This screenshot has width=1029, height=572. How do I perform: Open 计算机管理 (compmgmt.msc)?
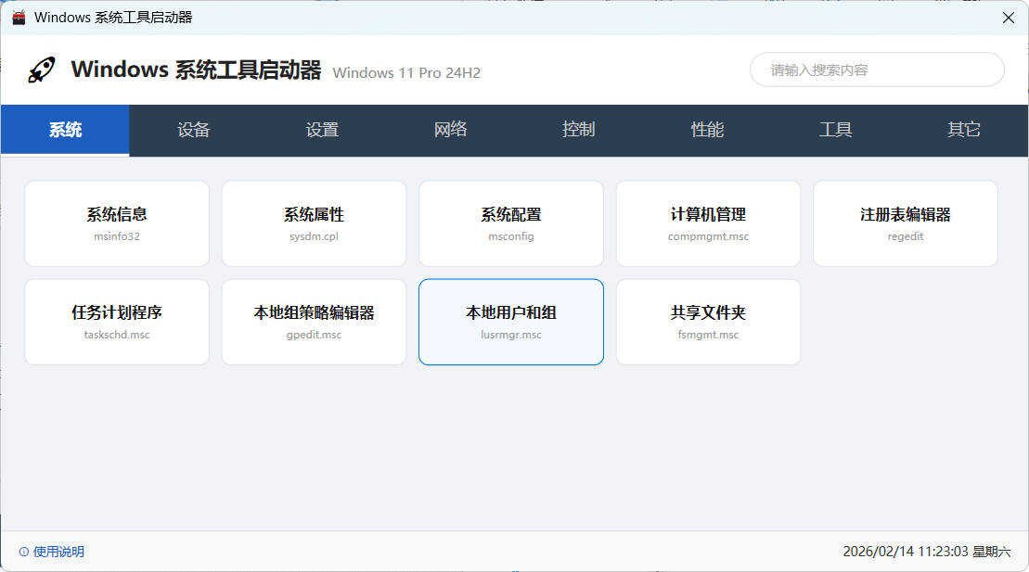(x=708, y=223)
